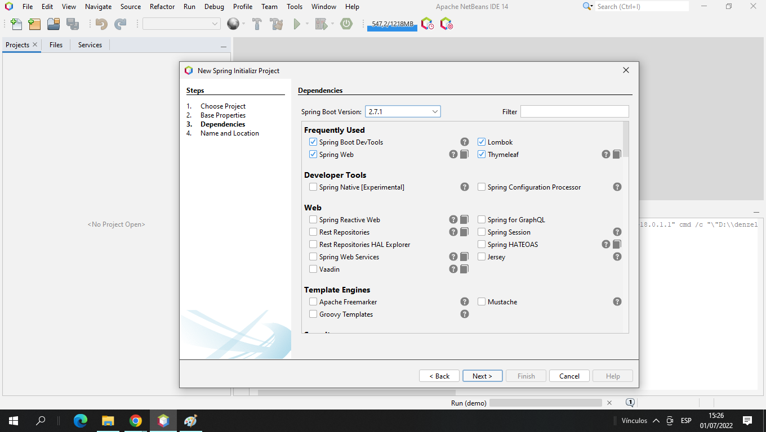766x432 pixels.
Task: Click into the Filter text field
Action: pos(574,111)
